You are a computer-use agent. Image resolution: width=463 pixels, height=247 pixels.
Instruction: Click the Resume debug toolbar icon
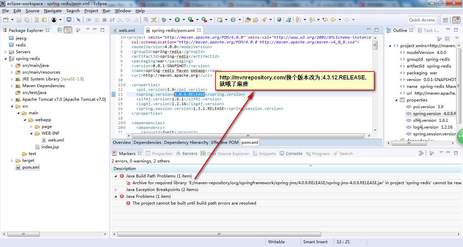[x=89, y=20]
